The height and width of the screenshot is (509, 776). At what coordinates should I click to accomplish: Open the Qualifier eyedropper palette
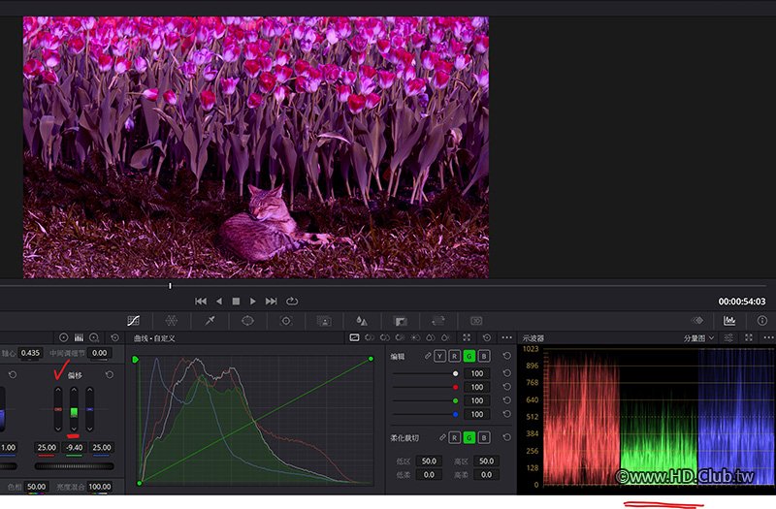[210, 320]
